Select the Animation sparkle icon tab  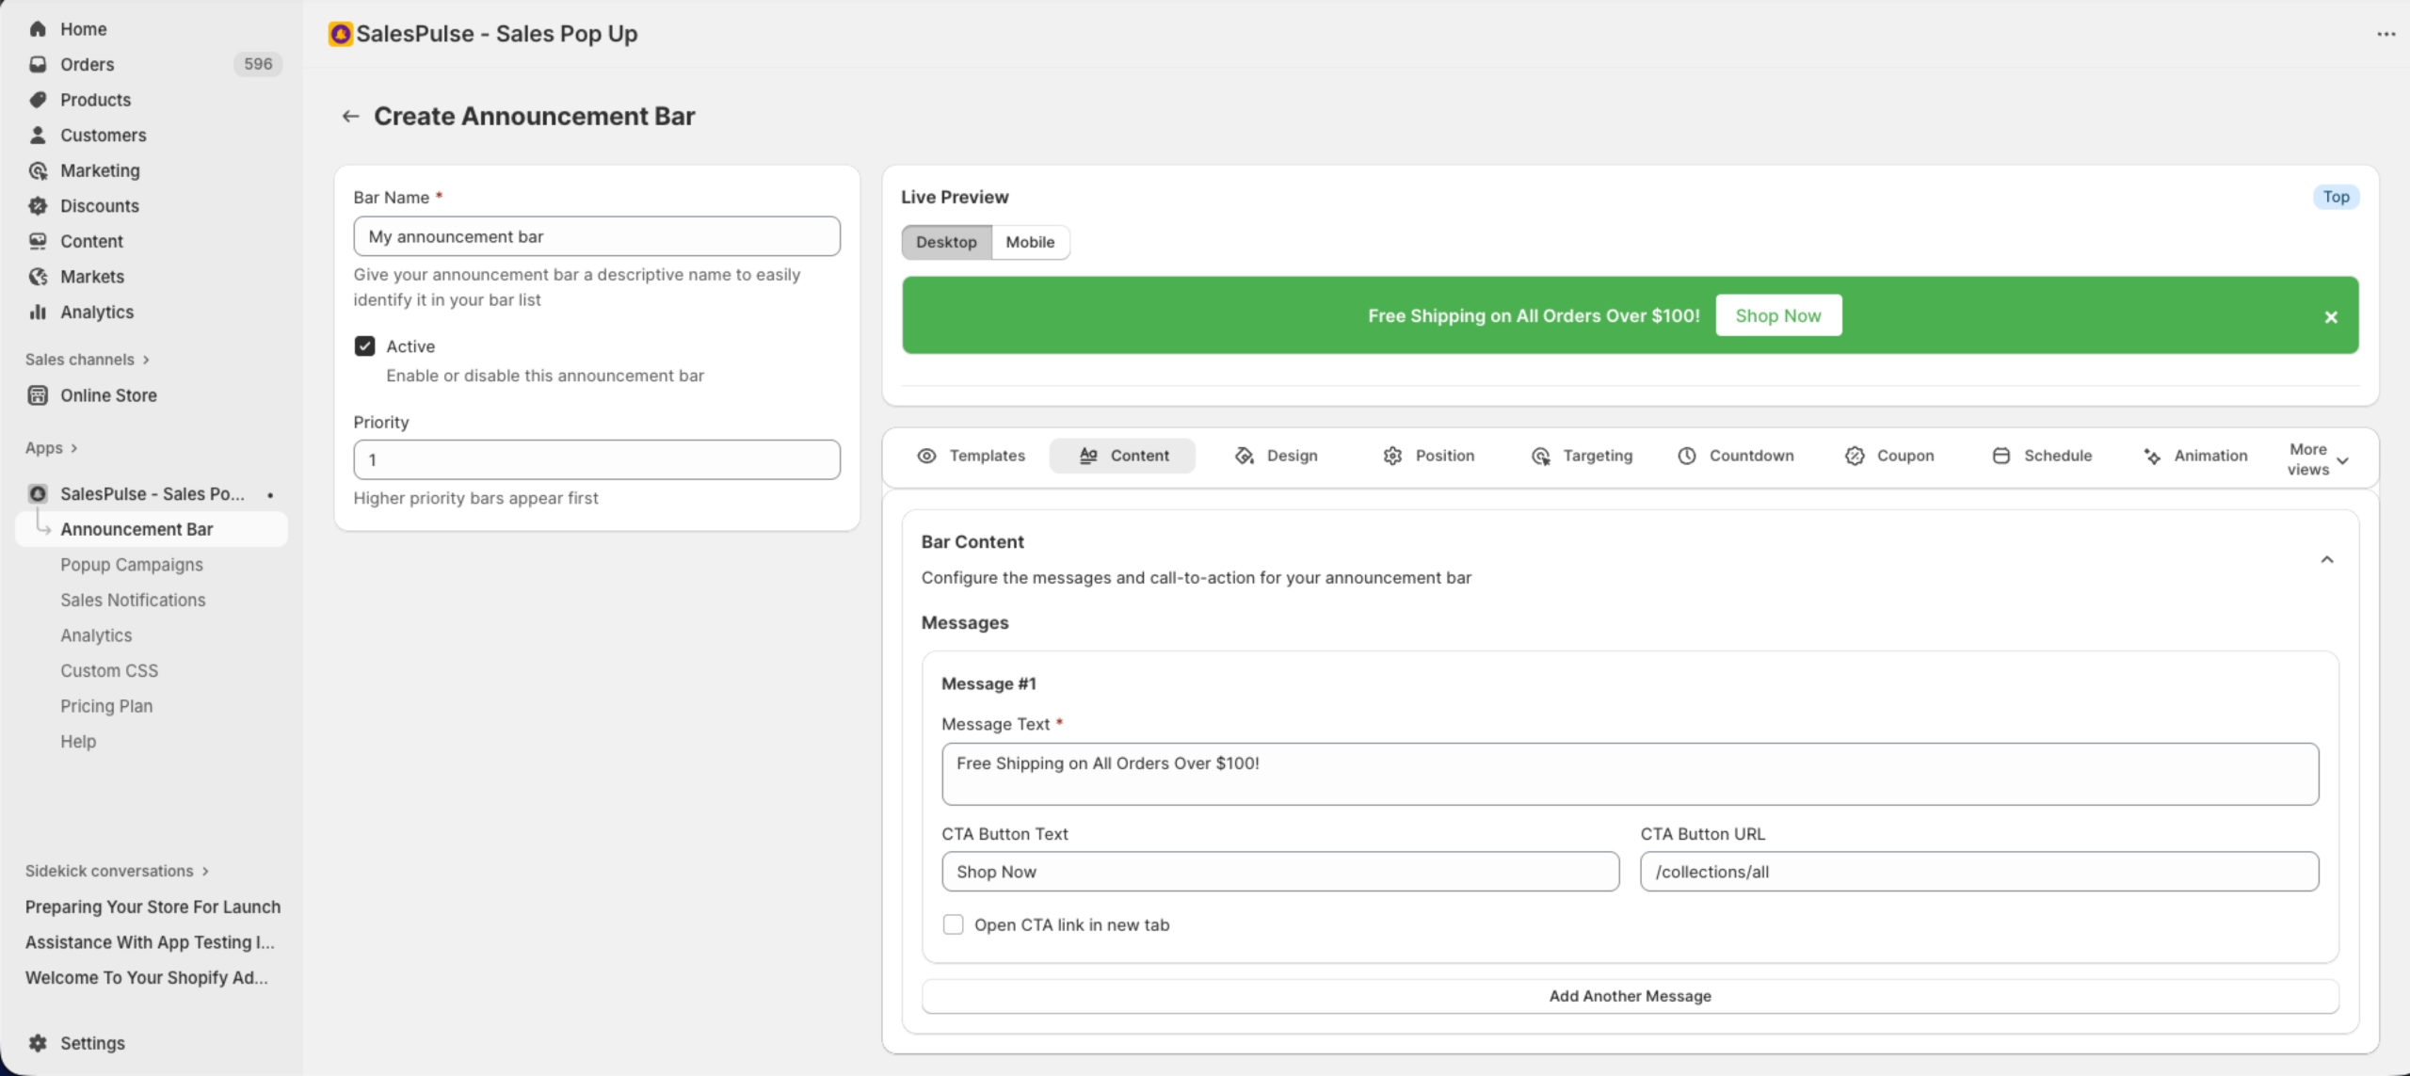click(2152, 455)
